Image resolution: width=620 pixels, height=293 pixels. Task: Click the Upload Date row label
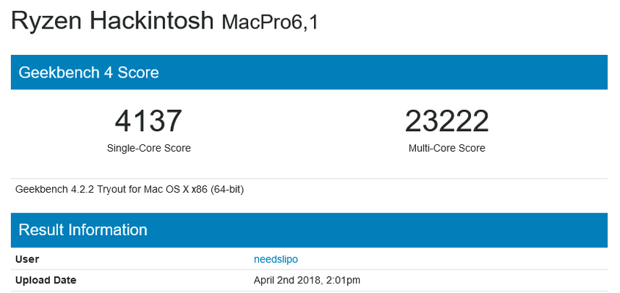[45, 280]
